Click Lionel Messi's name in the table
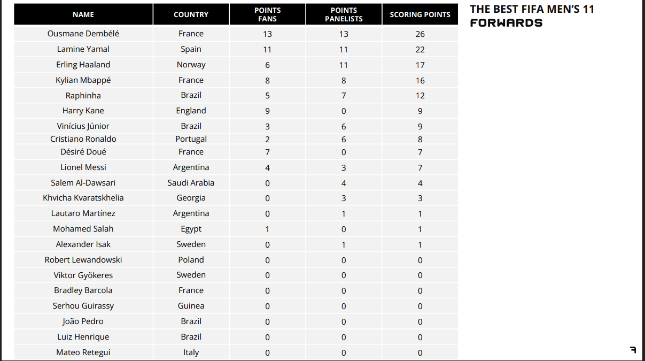The width and height of the screenshot is (645, 361). 83,167
